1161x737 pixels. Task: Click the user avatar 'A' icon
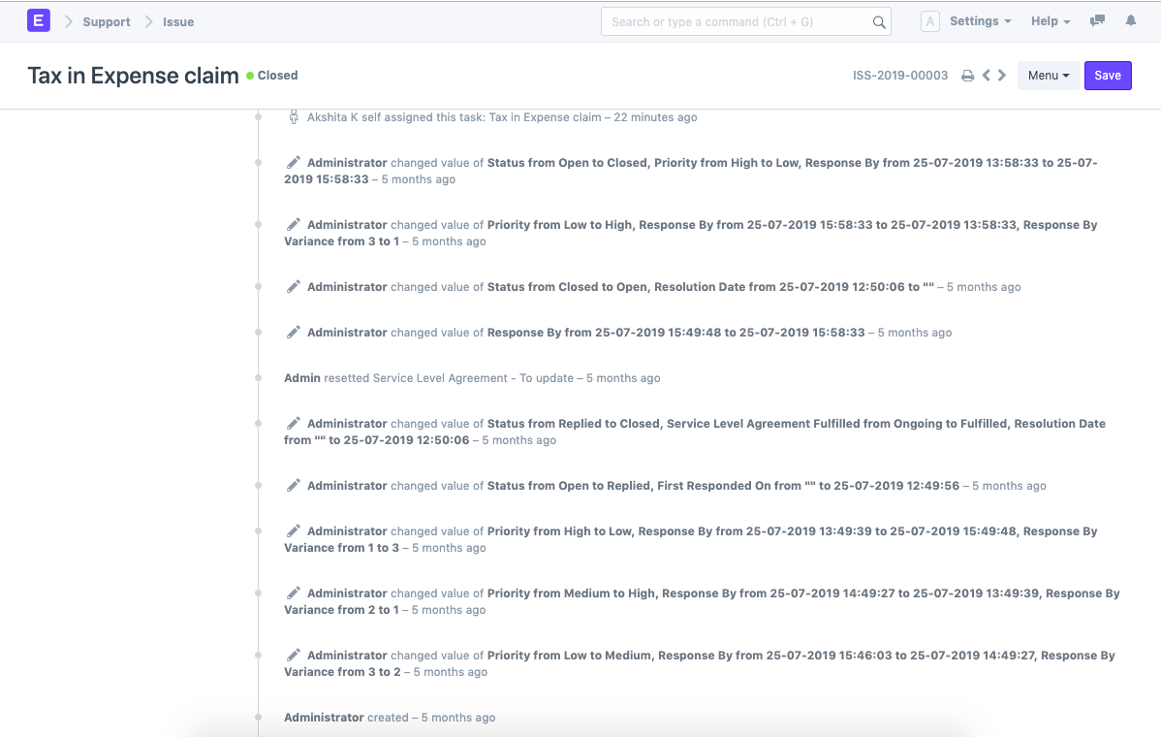[929, 20]
